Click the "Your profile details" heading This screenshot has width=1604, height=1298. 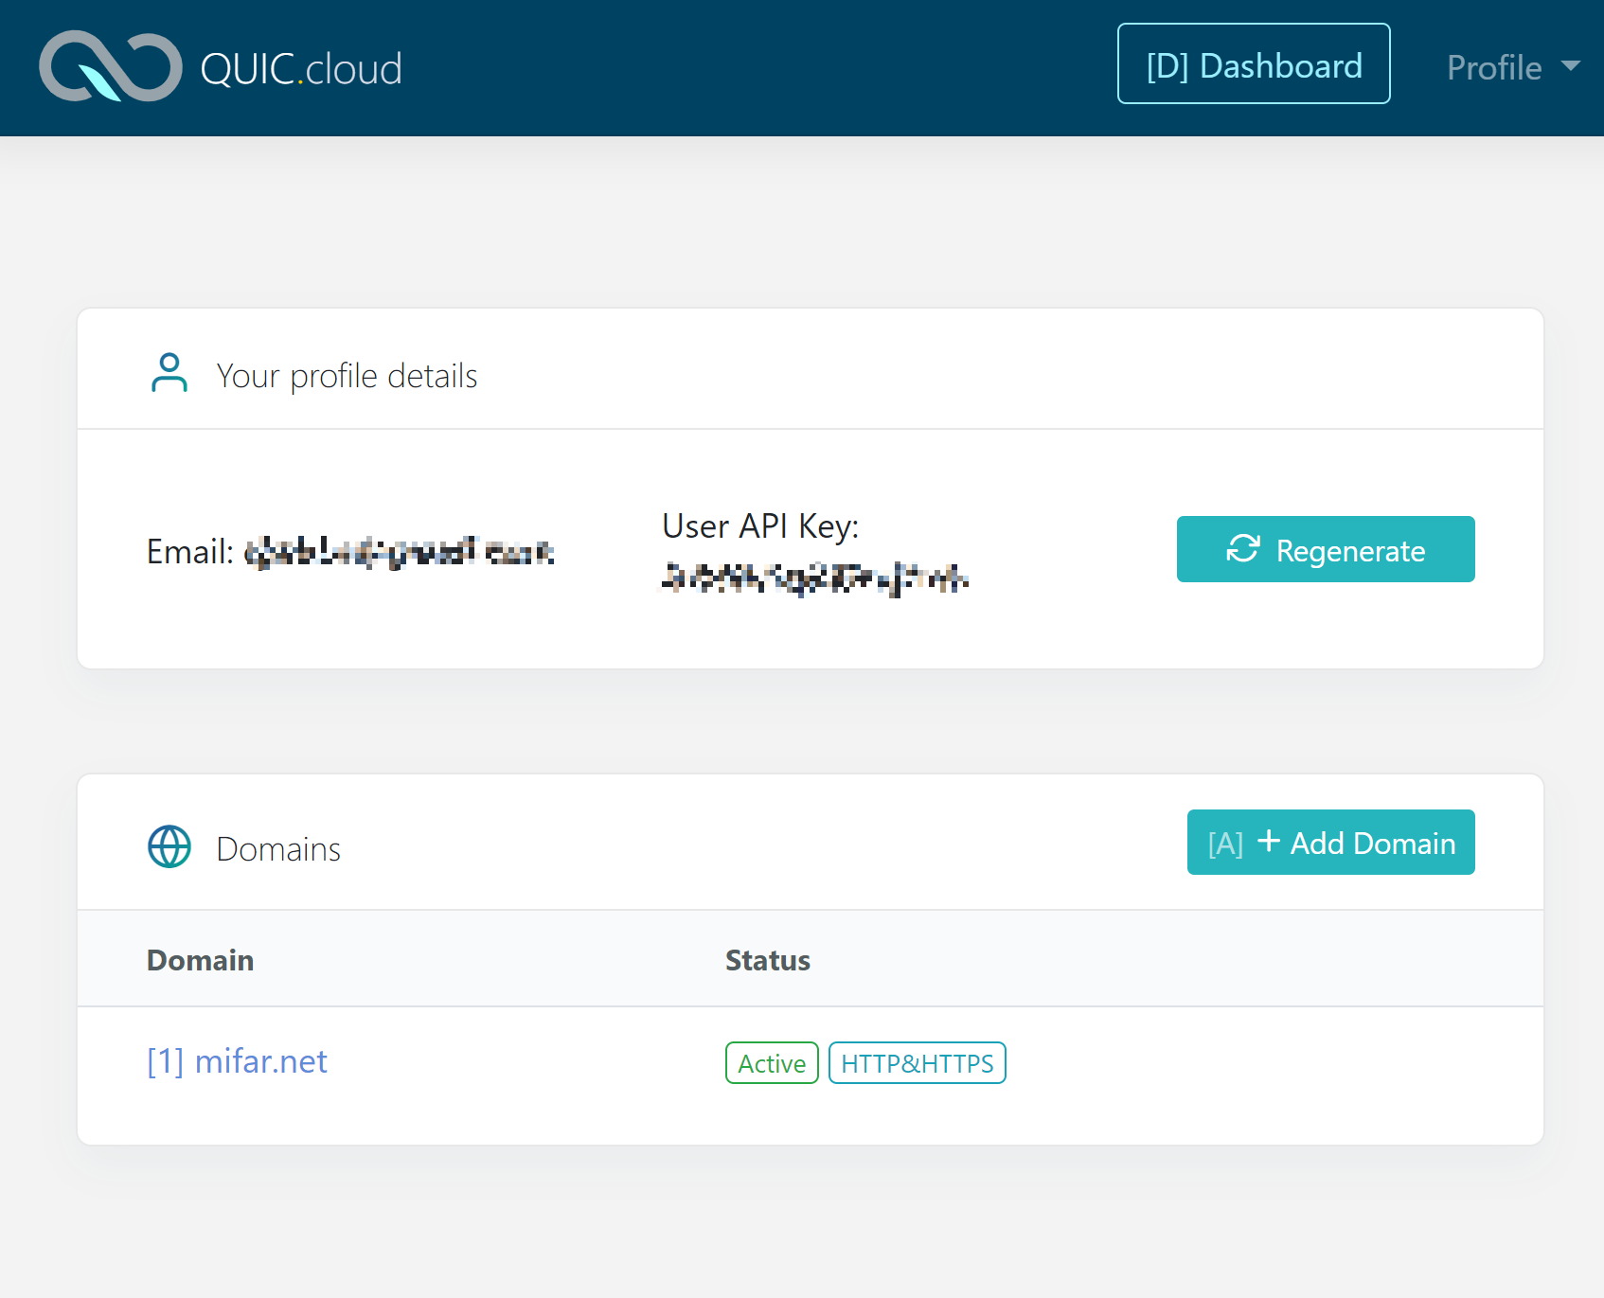coord(347,376)
